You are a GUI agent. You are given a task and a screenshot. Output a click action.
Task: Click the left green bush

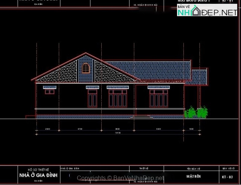(x=191, y=112)
